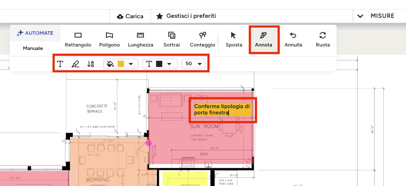Click the Carica upload button
Screen dimensions: 406x186
point(130,16)
